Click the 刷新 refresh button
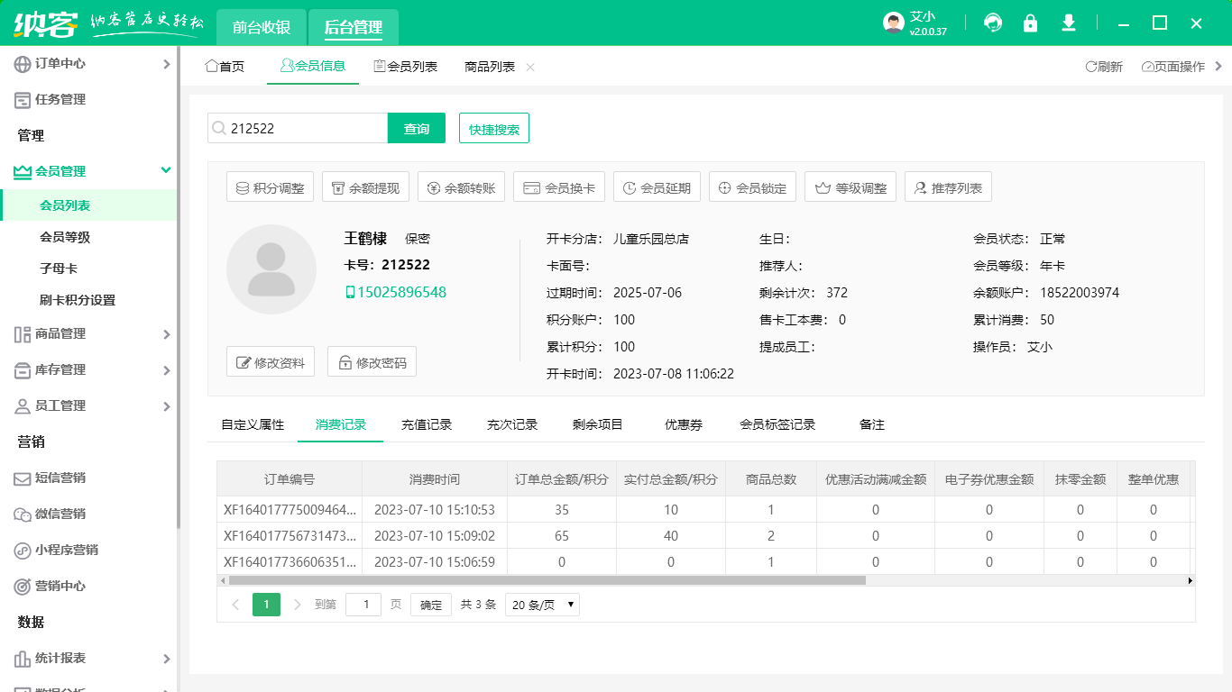The height and width of the screenshot is (692, 1232). [x=1104, y=67]
